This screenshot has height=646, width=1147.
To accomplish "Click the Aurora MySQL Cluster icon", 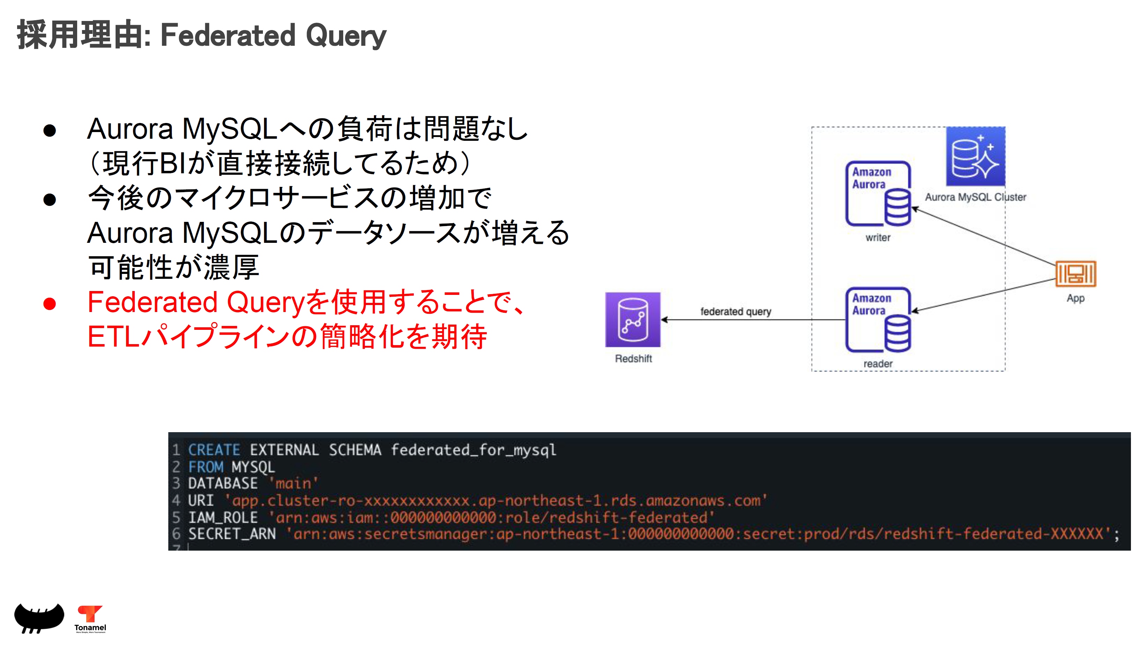I will click(x=975, y=156).
